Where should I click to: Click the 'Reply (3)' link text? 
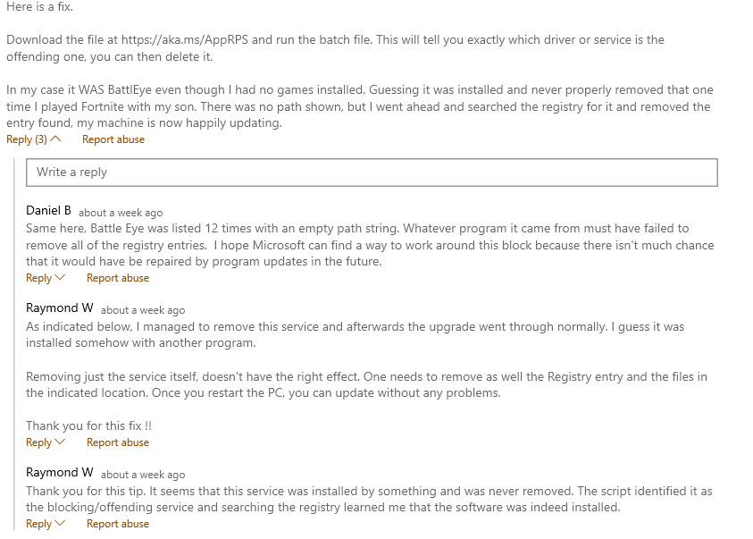pos(27,139)
